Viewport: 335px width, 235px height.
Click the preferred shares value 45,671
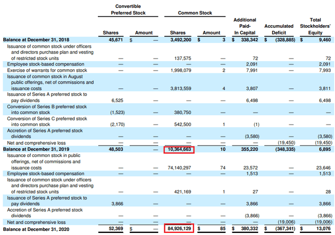(116, 40)
